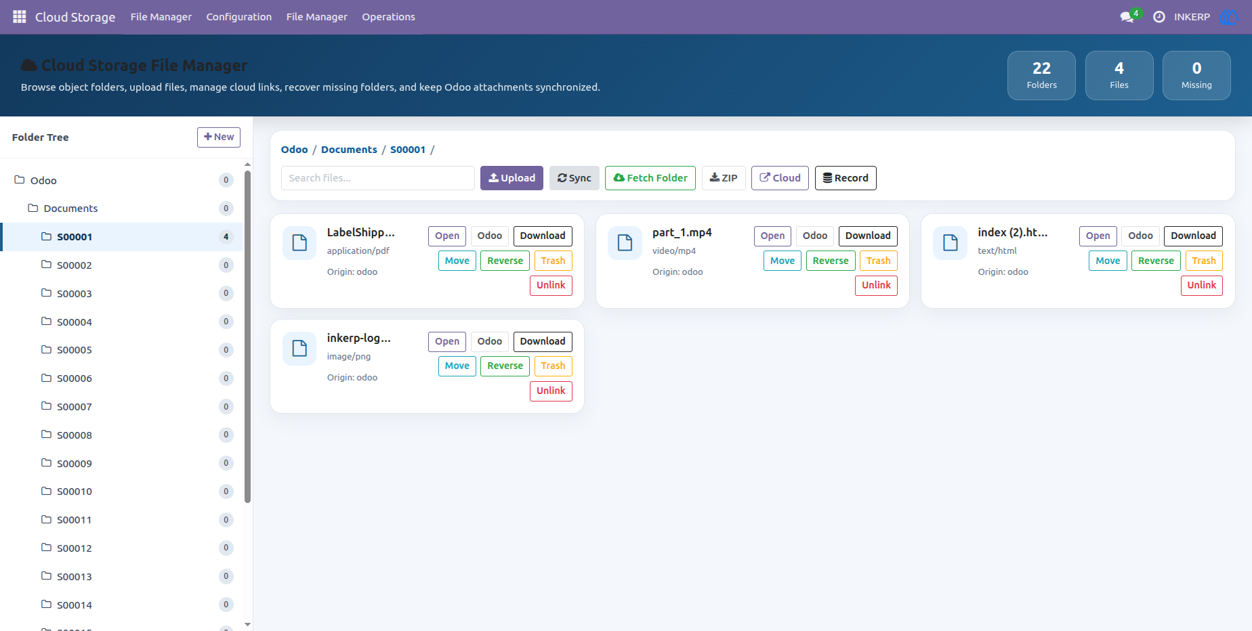Open the inkerp-log image file
Viewport: 1252px width, 631px height.
[x=447, y=341]
